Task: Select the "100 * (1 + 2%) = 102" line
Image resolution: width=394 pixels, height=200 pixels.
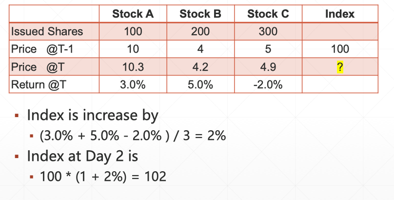Action: coord(103,176)
